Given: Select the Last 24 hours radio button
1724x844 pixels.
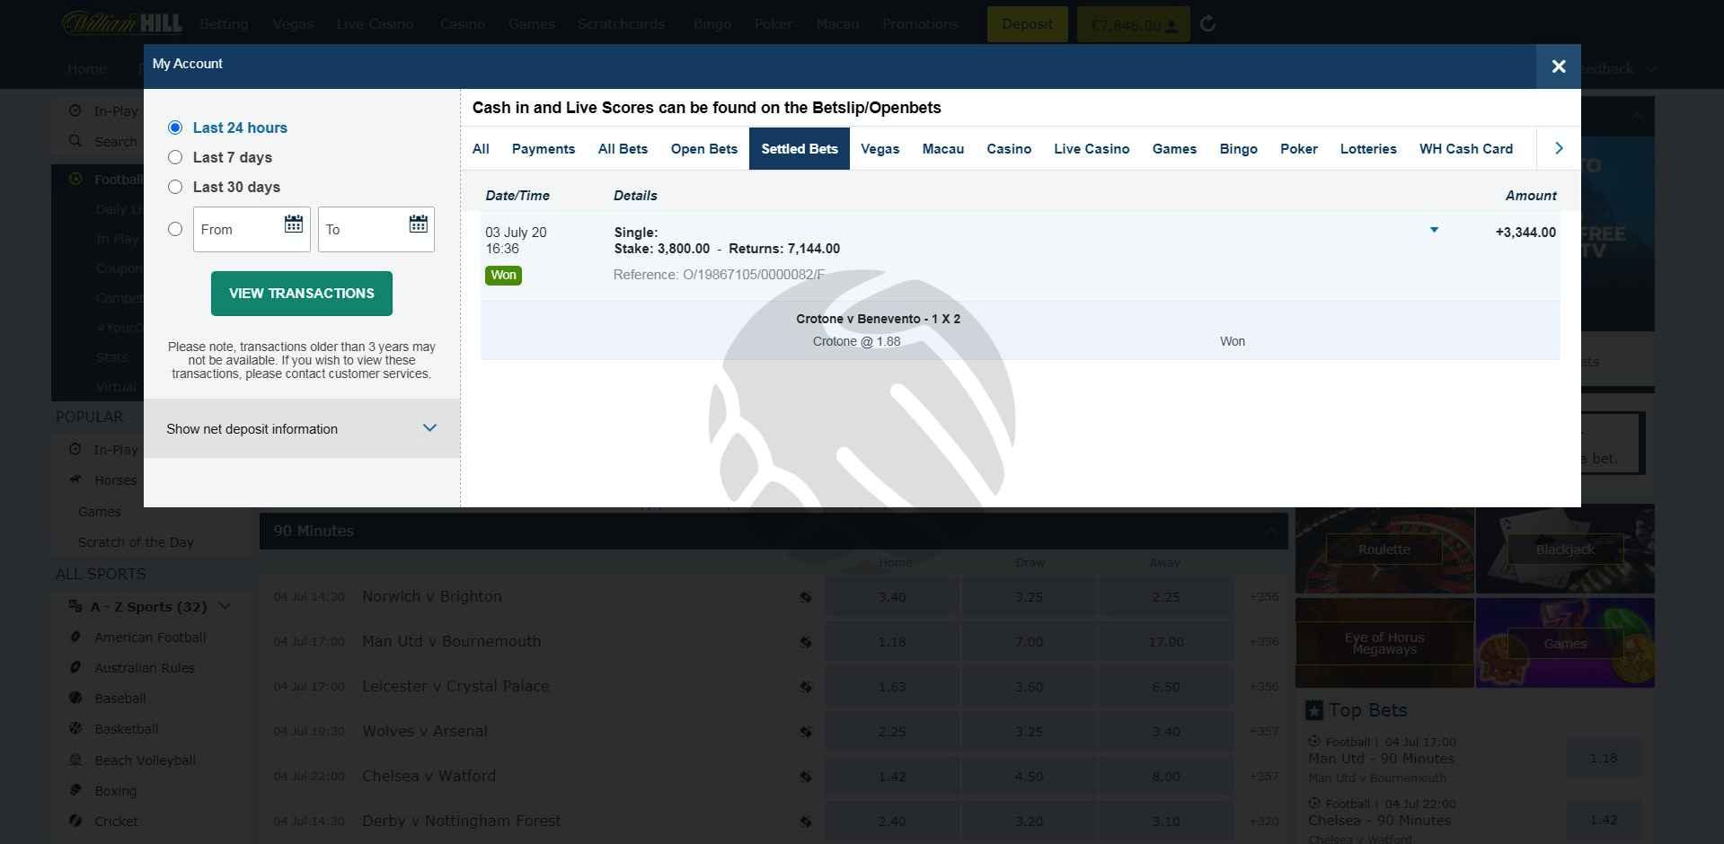Looking at the screenshot, I should [175, 127].
